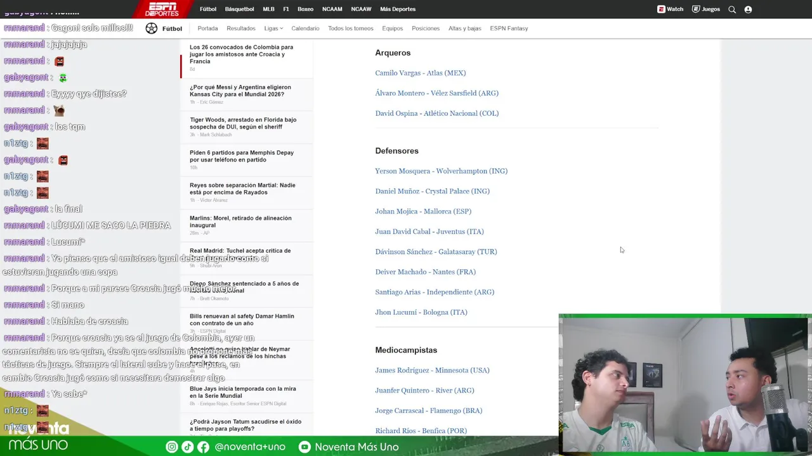Click the soccer ball Futbol icon

151,28
